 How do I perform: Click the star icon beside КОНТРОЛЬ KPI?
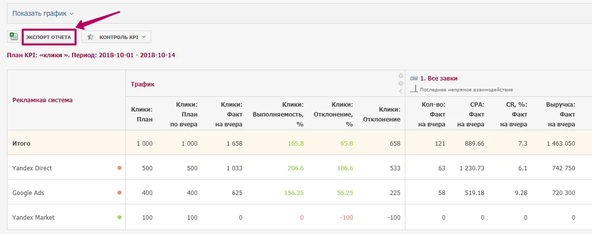[90, 37]
